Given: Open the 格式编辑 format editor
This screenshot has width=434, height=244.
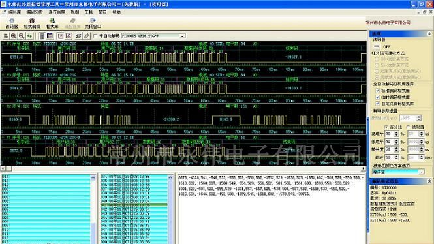Looking at the screenshot, I should [x=32, y=23].
